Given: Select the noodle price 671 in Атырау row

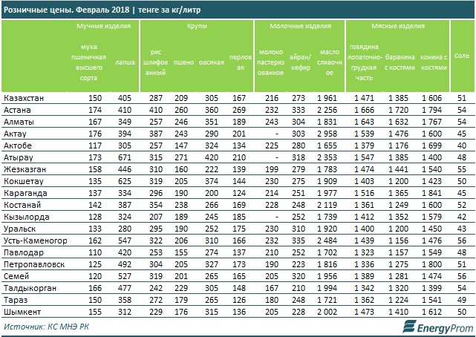Looking at the screenshot, I should click(x=124, y=159).
